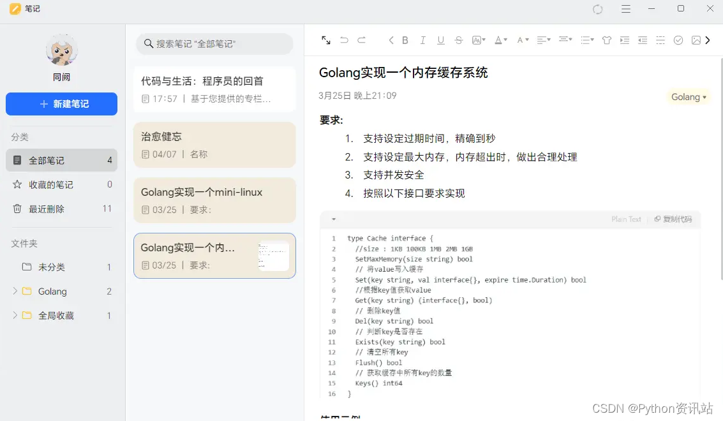
Task: Click list item 支持并发安全
Action: pyautogui.click(x=393, y=175)
